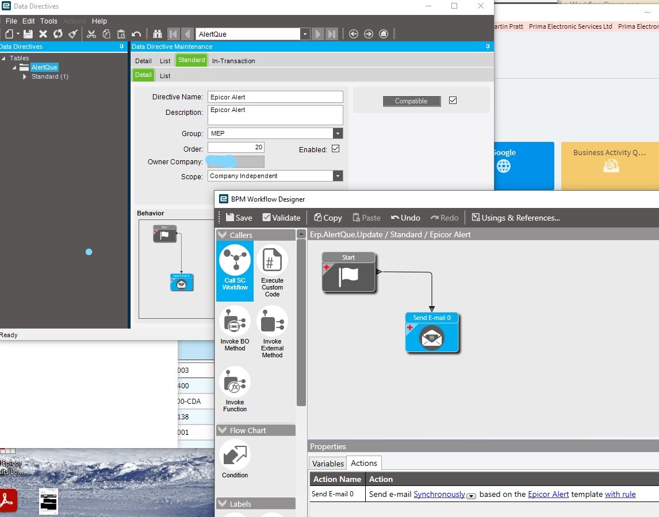This screenshot has height=517, width=659.
Task: Pin the Data Directives tree panel
Action: click(x=121, y=47)
